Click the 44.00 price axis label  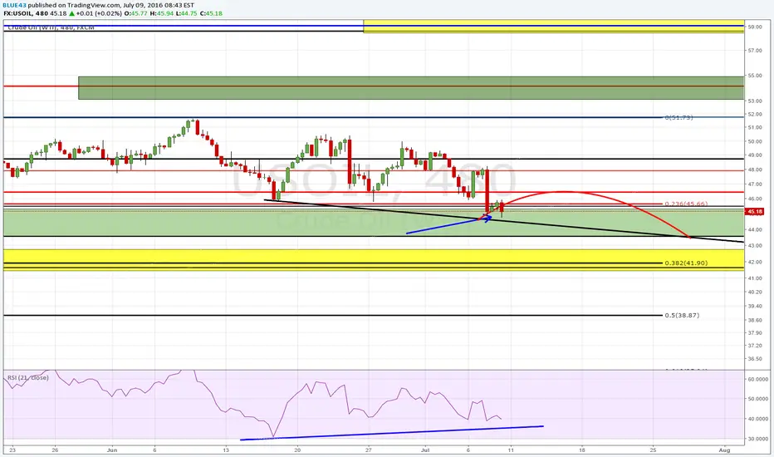[x=755, y=229]
